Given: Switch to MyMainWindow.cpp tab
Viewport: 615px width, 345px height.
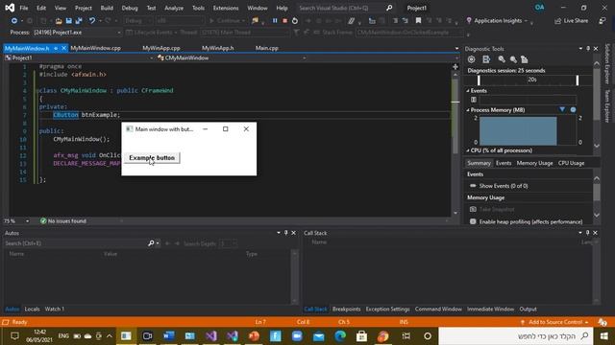Looking at the screenshot, I should [x=95, y=48].
